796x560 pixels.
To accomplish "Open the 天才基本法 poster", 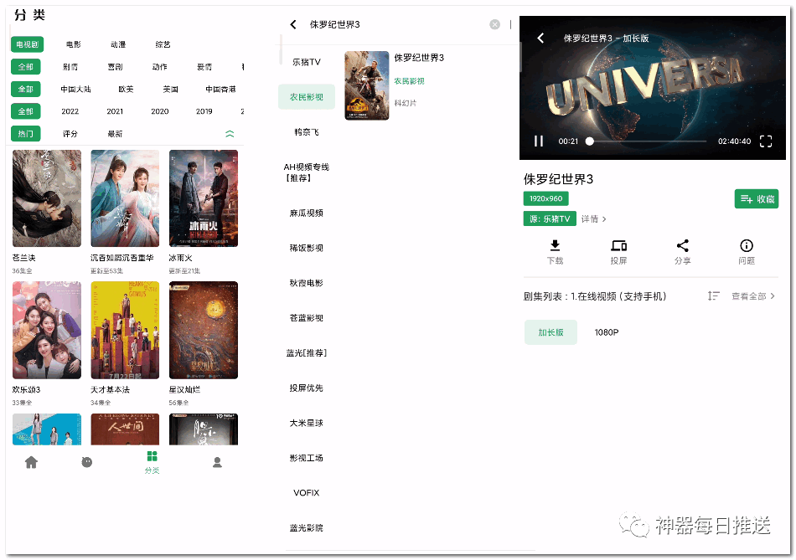I will (x=125, y=330).
